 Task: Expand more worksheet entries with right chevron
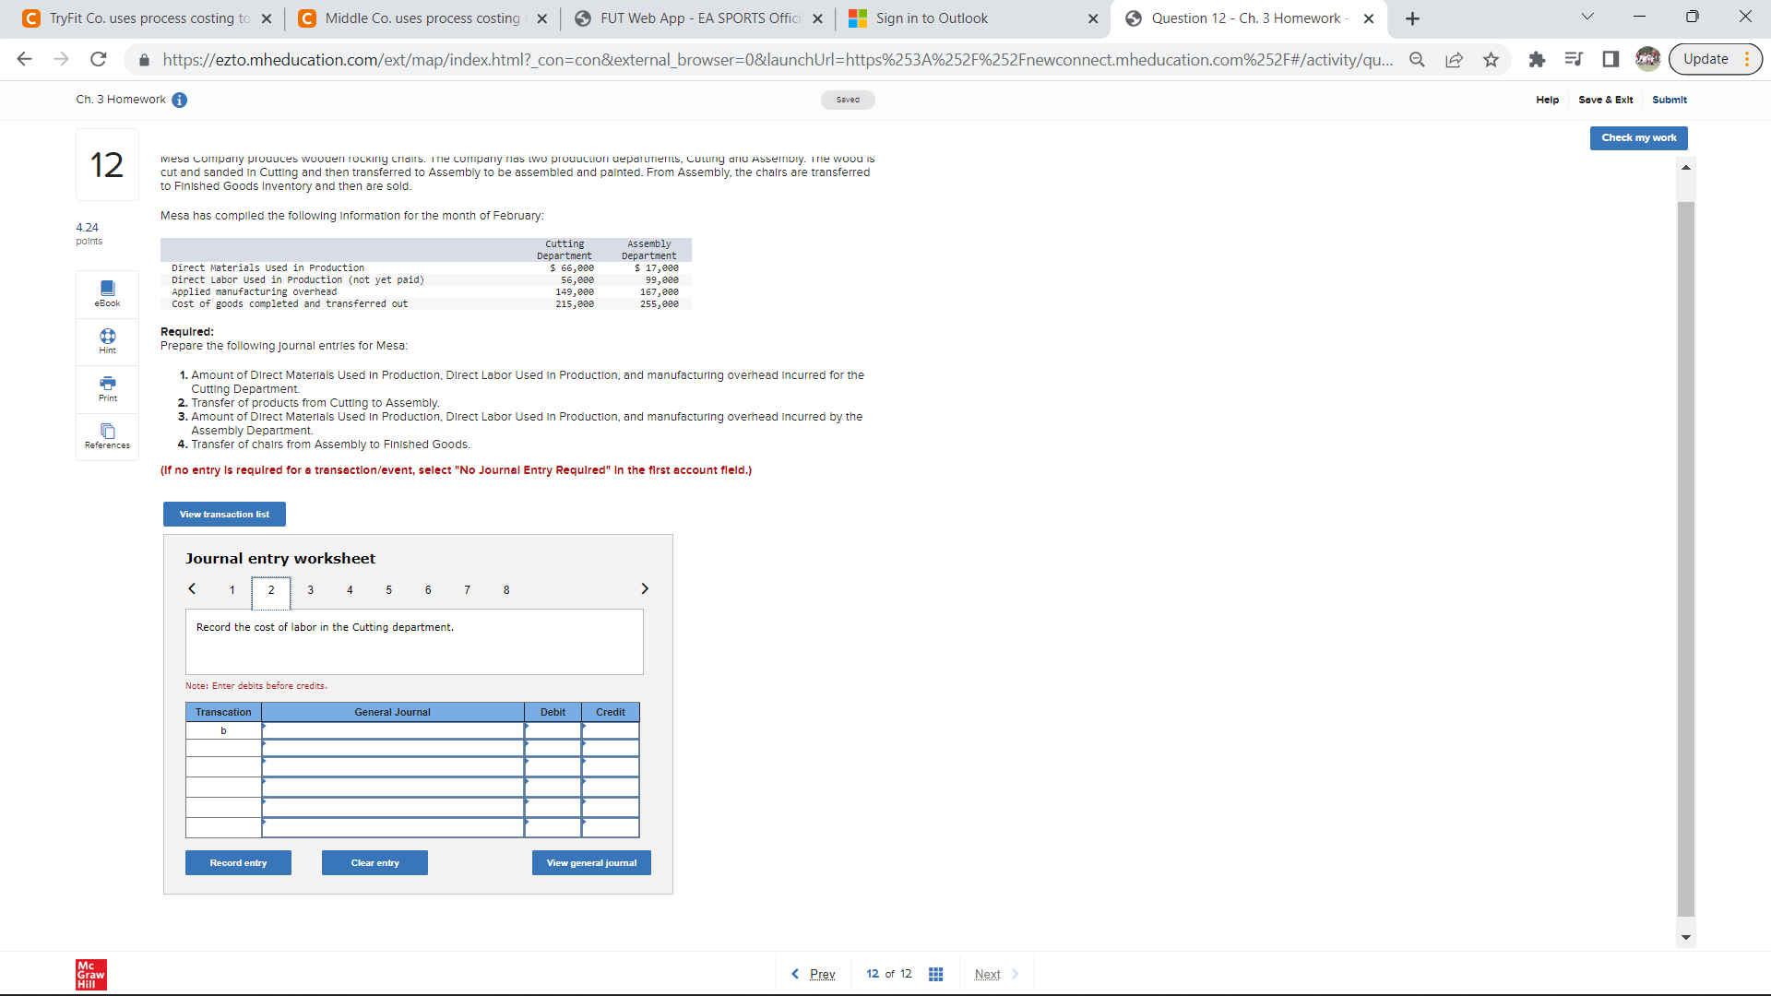tap(644, 588)
